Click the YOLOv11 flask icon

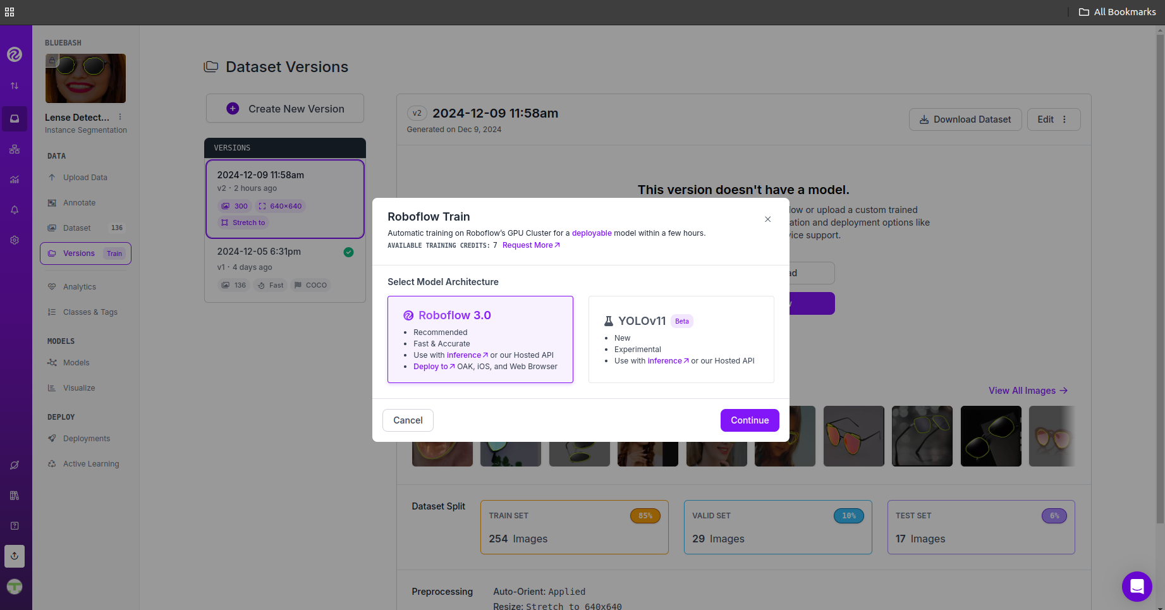click(609, 321)
